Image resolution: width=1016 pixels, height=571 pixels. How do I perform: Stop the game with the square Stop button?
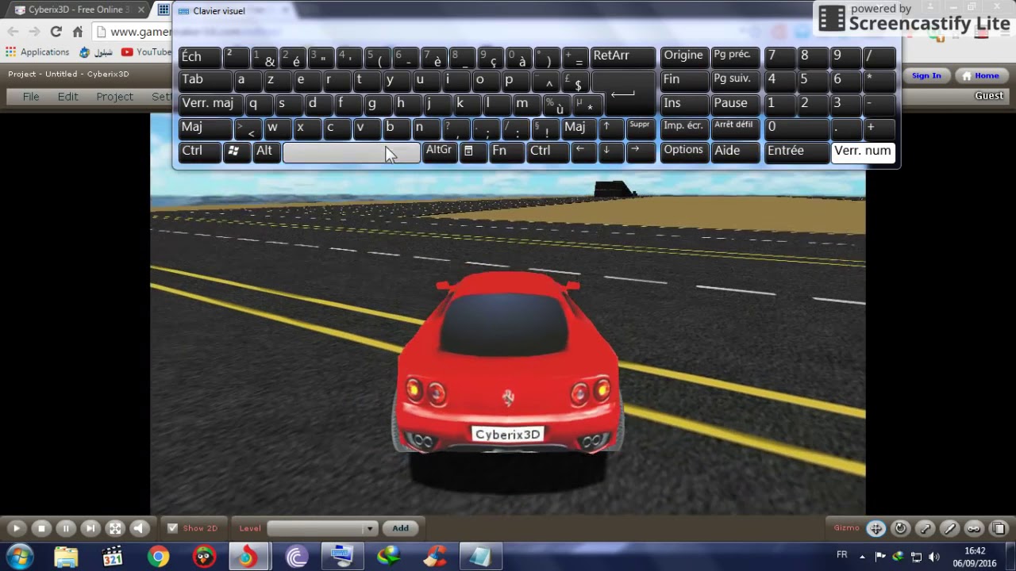pyautogui.click(x=41, y=528)
